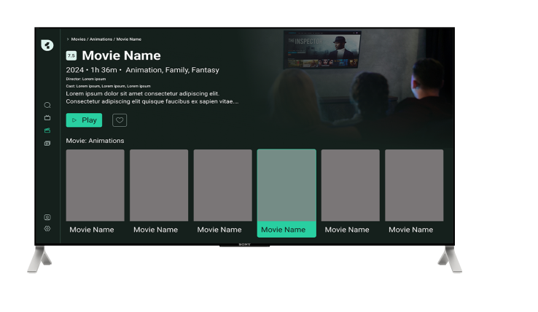The width and height of the screenshot is (538, 312).
Task: Click the breadcrumb chevron arrow
Action: point(68,39)
